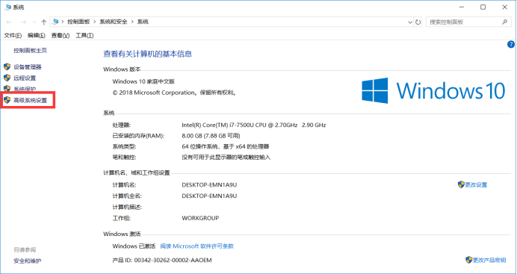The height and width of the screenshot is (274, 517).
Task: Open 远程设置 link
Action: click(x=25, y=78)
